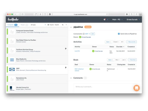Screen dimensions: 148x111
Task: Open the Main - PD account dropdown
Action: [x=117, y=20]
